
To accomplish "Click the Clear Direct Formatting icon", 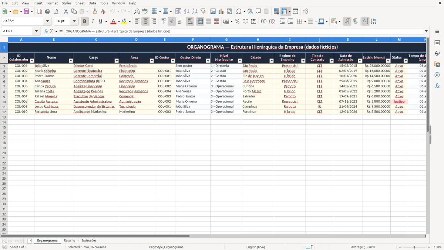I will (x=103, y=11).
